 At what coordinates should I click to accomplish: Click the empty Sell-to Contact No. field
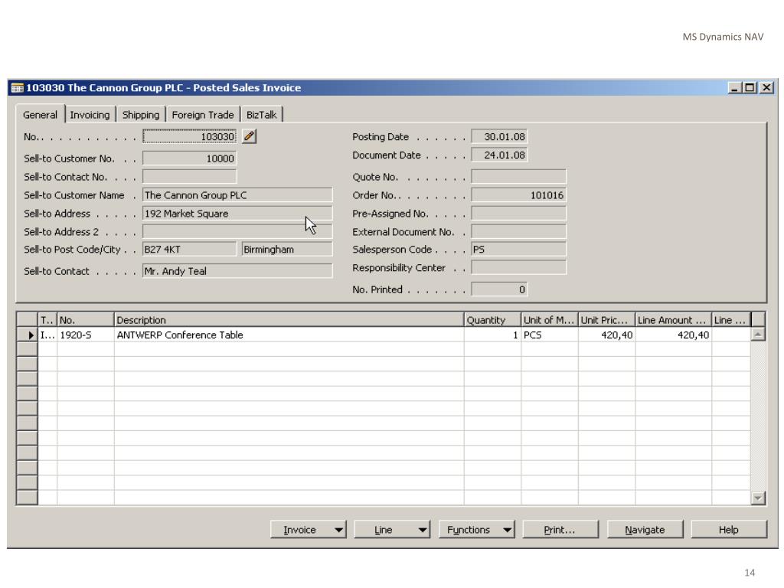(x=190, y=177)
